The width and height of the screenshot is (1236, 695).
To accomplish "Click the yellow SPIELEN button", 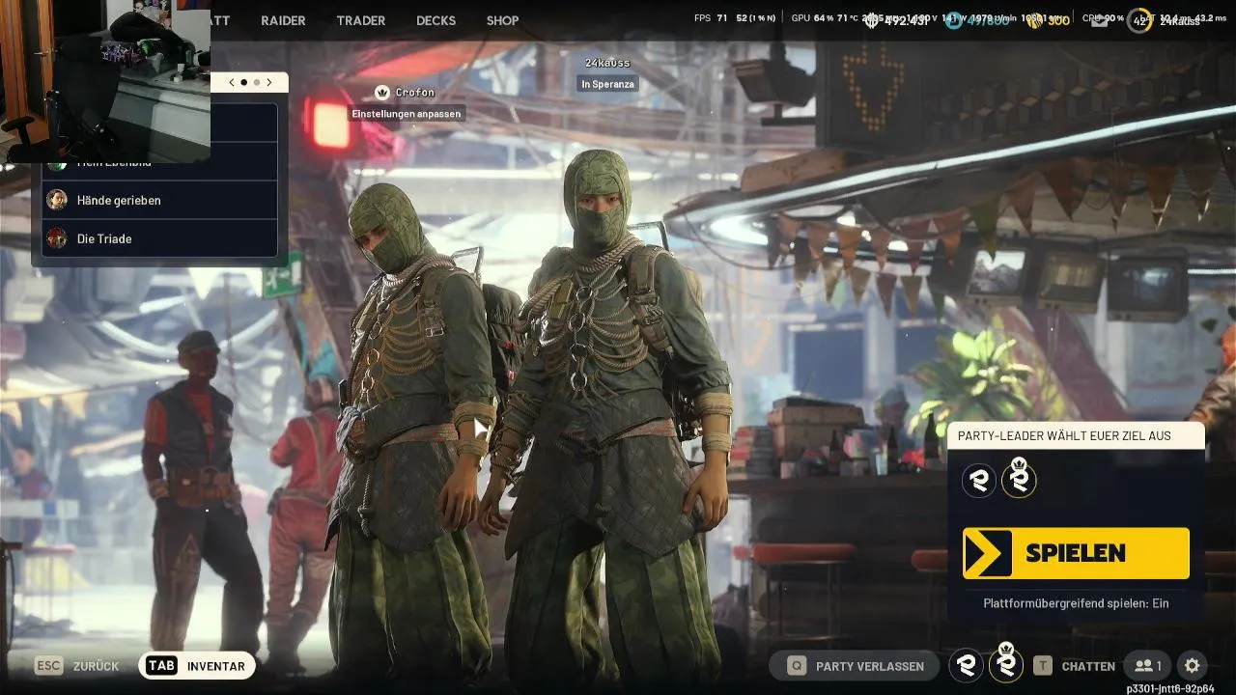I will tap(1076, 553).
